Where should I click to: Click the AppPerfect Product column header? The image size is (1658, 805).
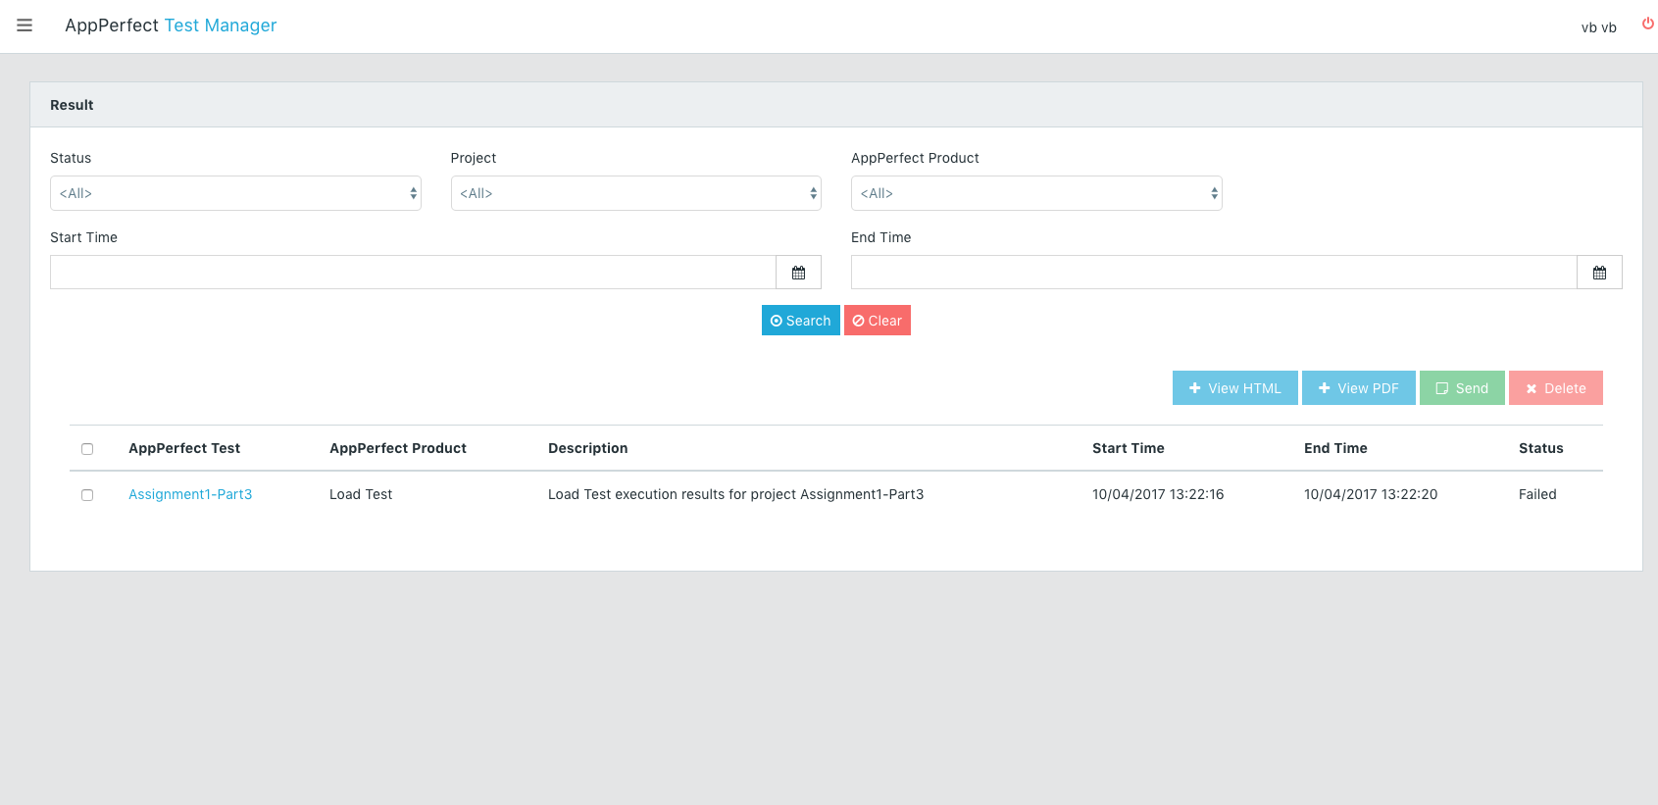pyautogui.click(x=398, y=448)
